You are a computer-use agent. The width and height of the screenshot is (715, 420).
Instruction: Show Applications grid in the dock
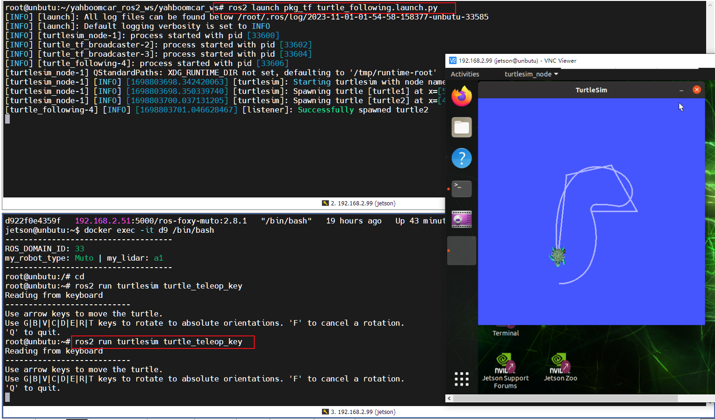click(461, 379)
